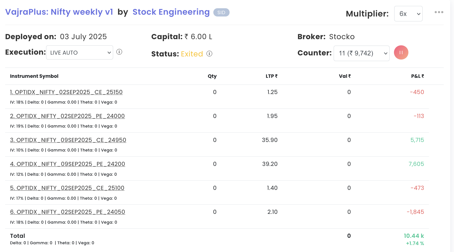Screen dimensions: 454x252
Task: Open OPTIDX_NIFTY_02SEP2025_PE_24000 instrument
Action: [67, 116]
